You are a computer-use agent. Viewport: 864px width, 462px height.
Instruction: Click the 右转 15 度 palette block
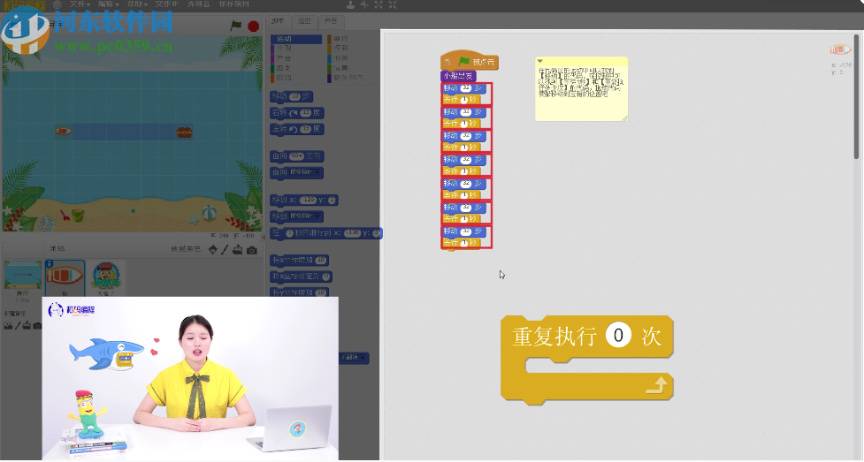point(297,113)
